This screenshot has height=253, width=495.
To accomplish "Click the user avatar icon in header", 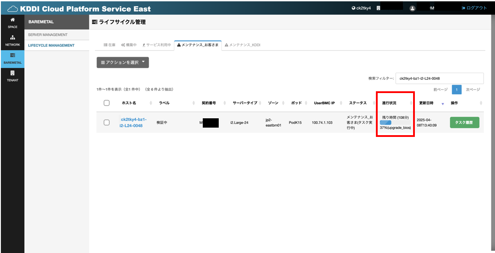I will 412,8.
